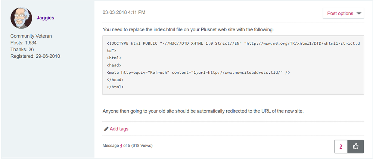
Task: Click the thumbs up kudos icon
Action: point(355,146)
